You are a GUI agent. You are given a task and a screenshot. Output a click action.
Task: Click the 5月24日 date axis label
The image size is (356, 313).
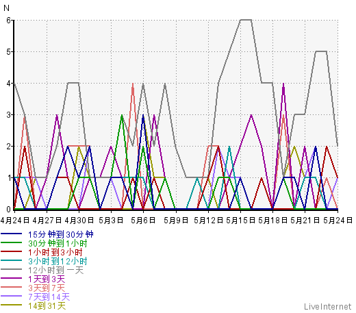[338, 220]
